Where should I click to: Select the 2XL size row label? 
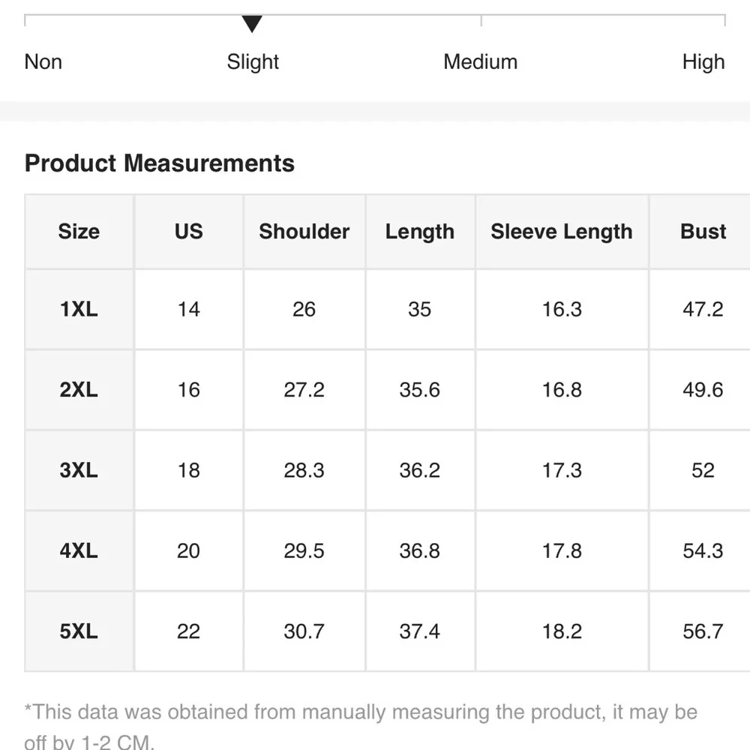pos(79,389)
